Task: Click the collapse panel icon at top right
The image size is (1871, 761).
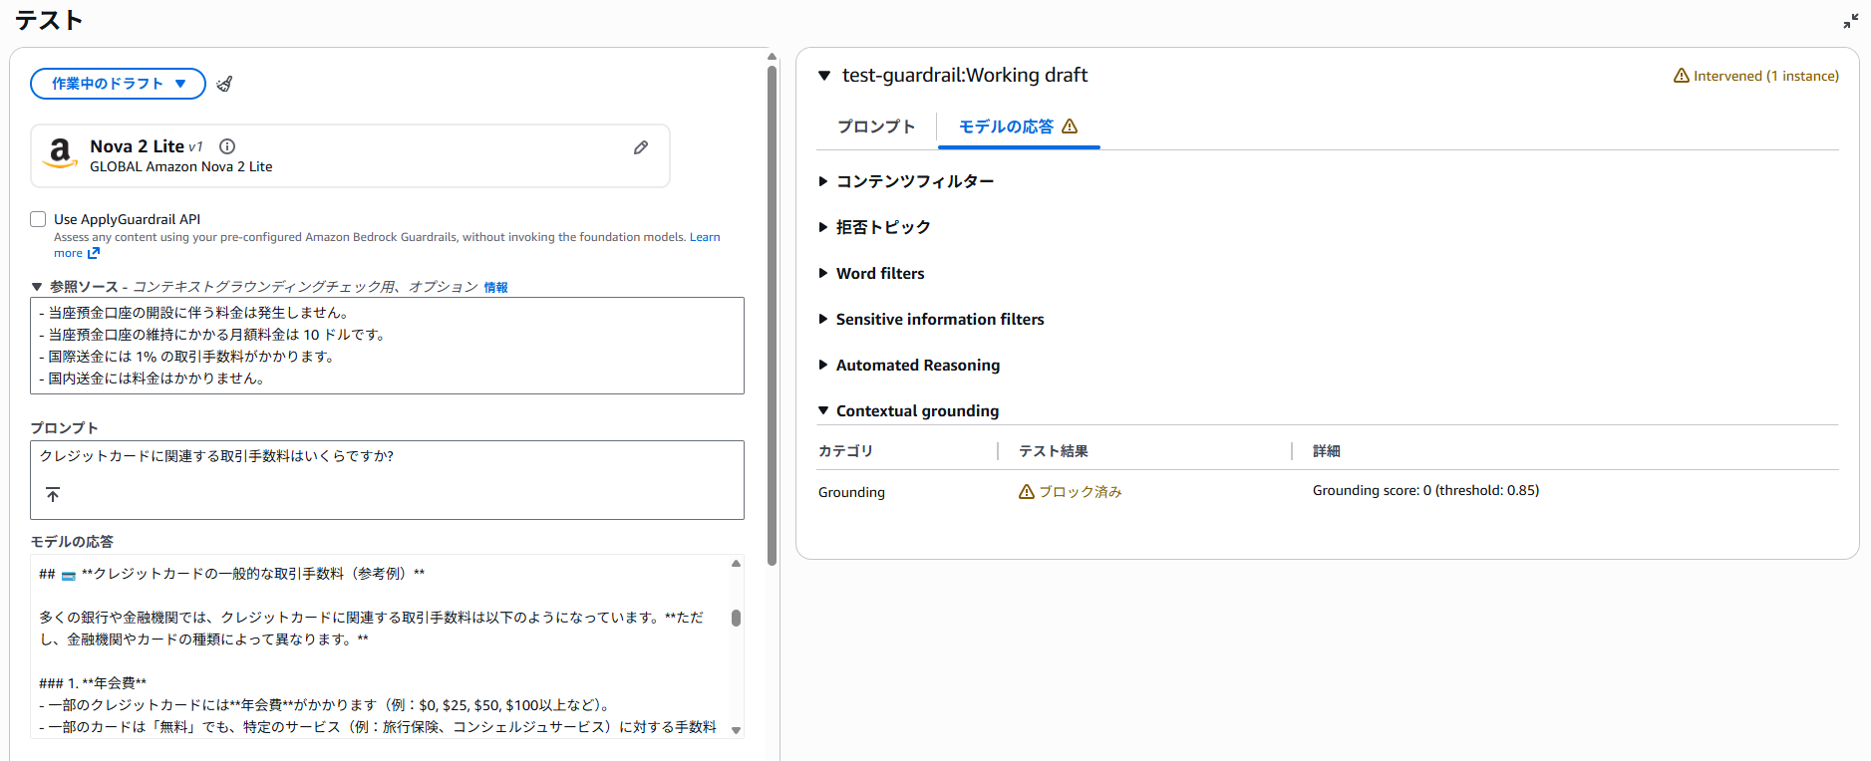Action: [1851, 21]
